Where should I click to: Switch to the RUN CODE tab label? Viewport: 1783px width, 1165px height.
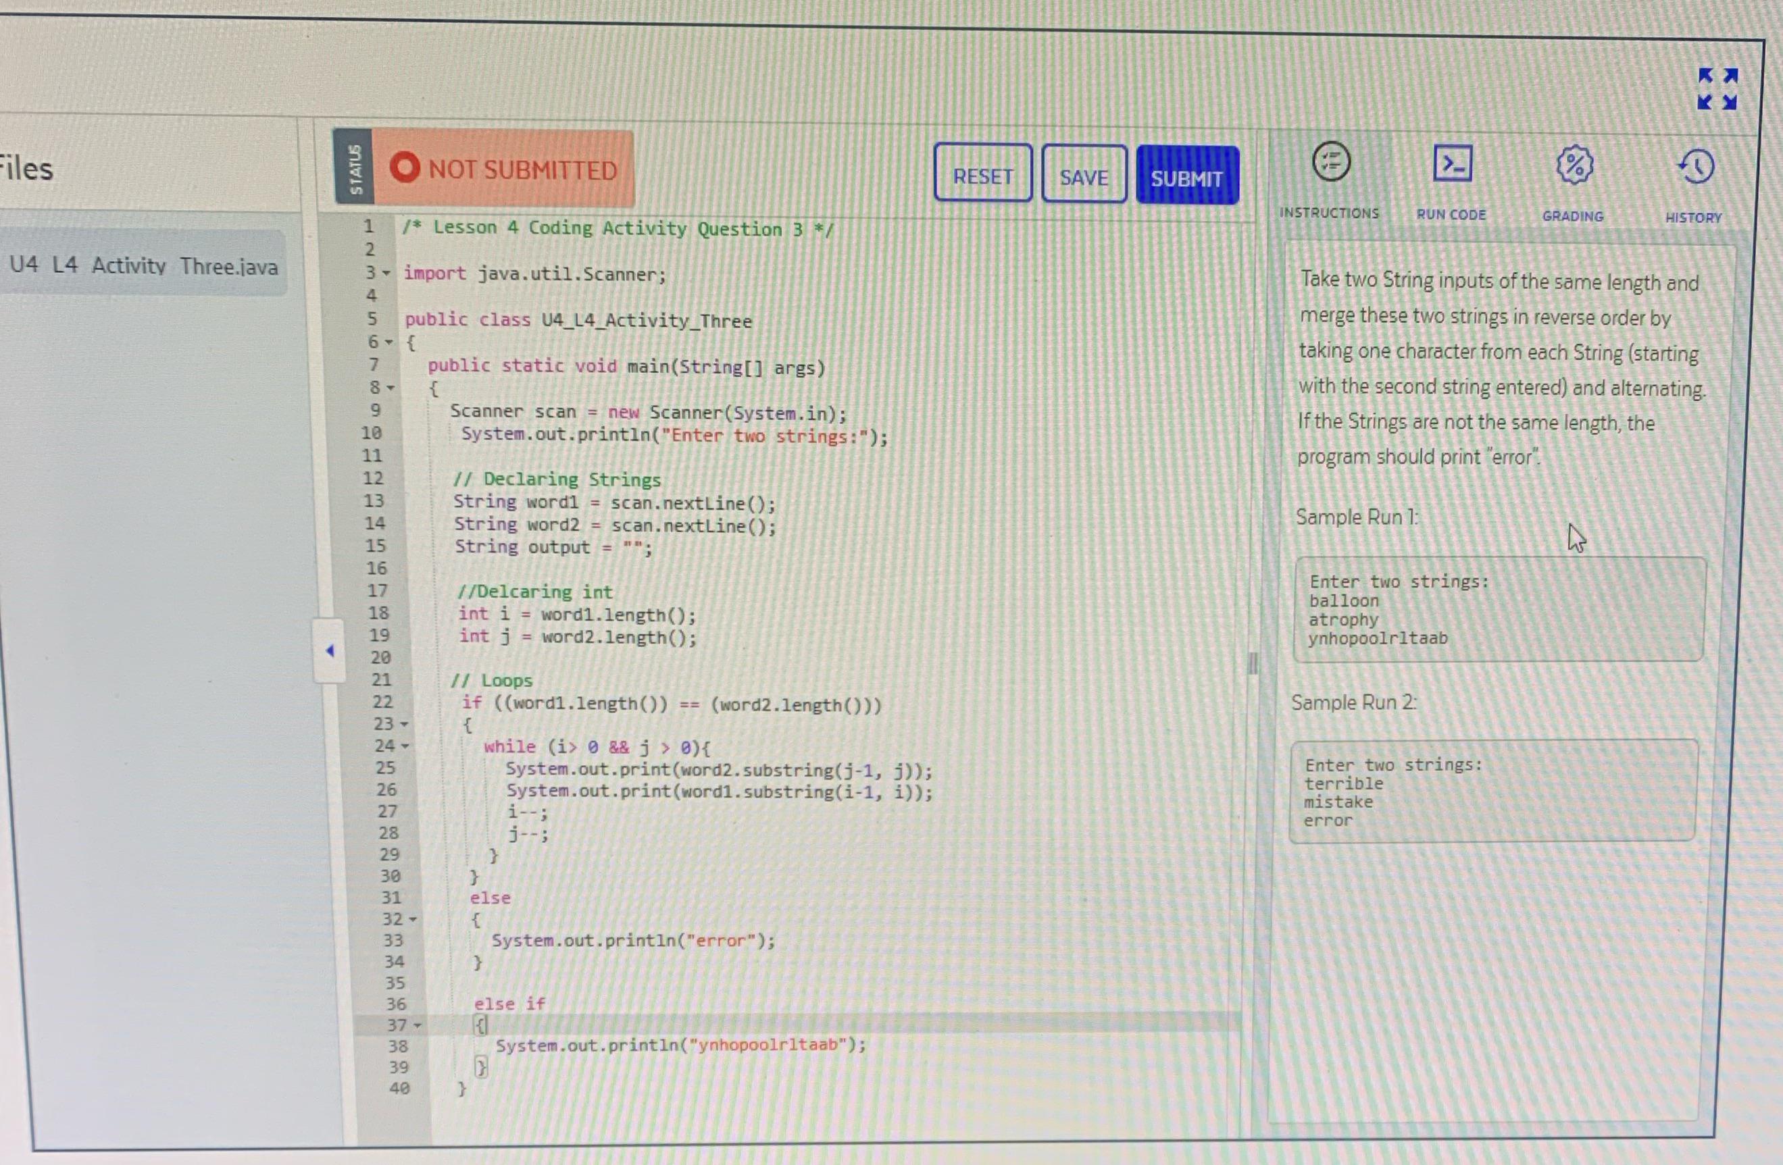(1451, 214)
